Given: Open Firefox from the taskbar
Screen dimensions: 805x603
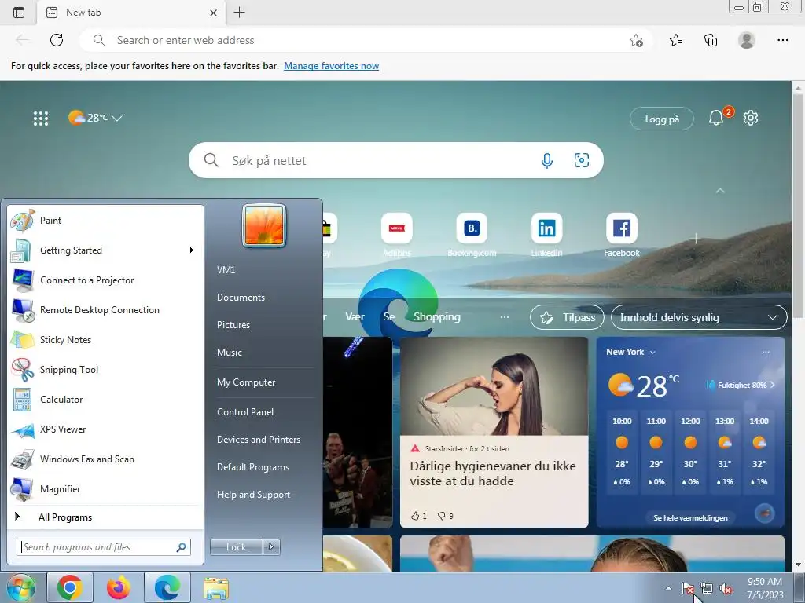Looking at the screenshot, I should pyautogui.click(x=119, y=587).
